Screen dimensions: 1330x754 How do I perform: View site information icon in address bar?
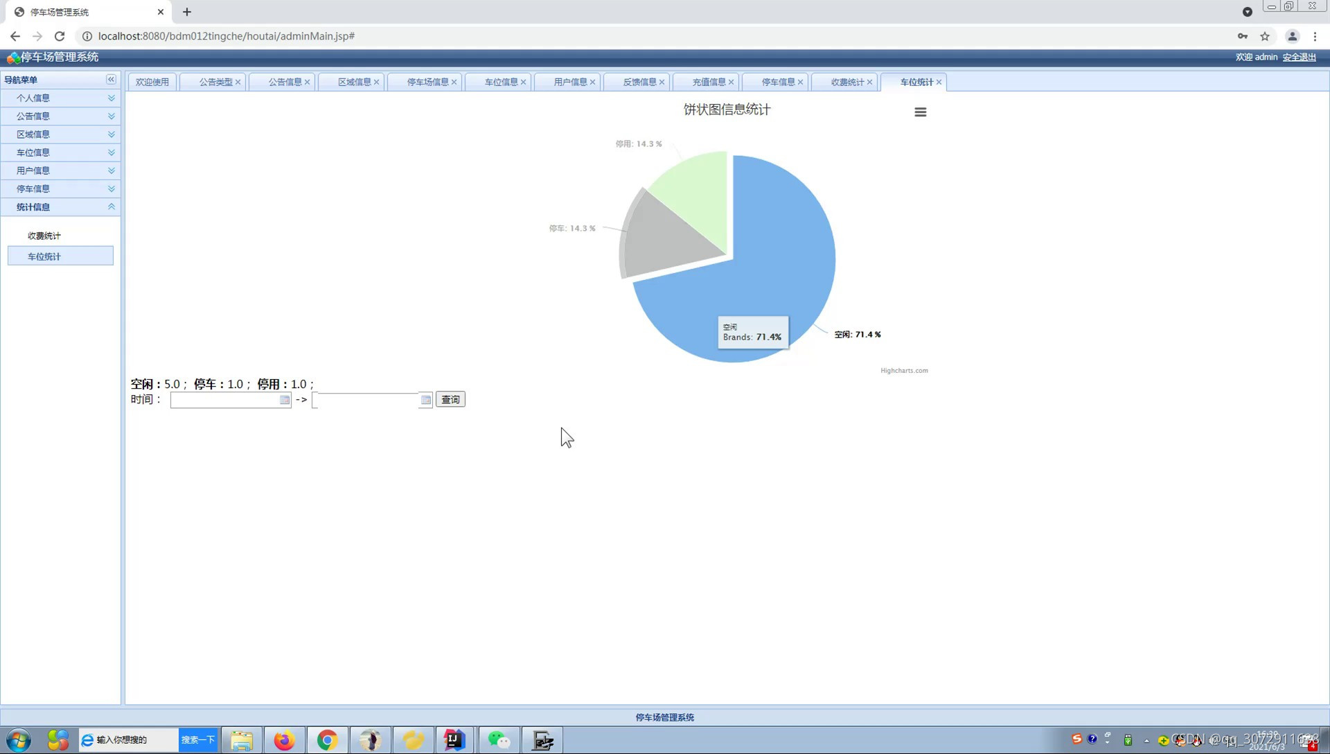pyautogui.click(x=87, y=36)
